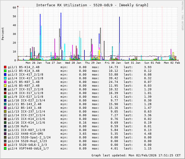The width and height of the screenshot is (185, 159).
Task: Click the 'Tue 27 Jan' axis label
Action: point(53,63)
